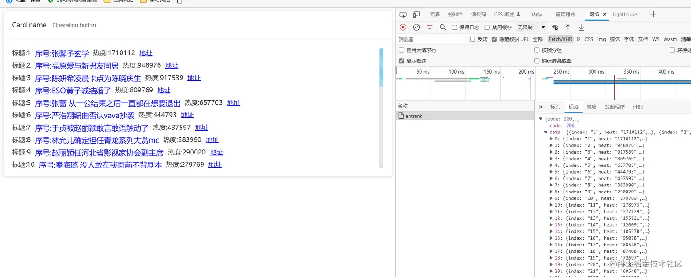The width and height of the screenshot is (691, 277).
Task: Filter requests by WS type
Action: pyautogui.click(x=656, y=39)
